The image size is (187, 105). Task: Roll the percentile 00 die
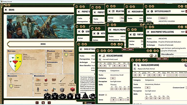click(93, 97)
